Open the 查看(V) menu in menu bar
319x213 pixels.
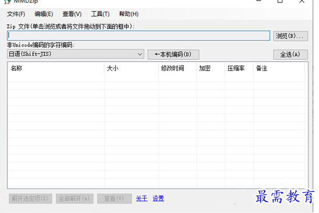(72, 14)
